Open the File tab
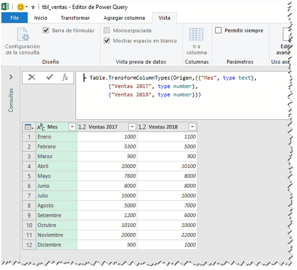Image resolution: width=297 pixels, height=270 pixels. point(14,18)
